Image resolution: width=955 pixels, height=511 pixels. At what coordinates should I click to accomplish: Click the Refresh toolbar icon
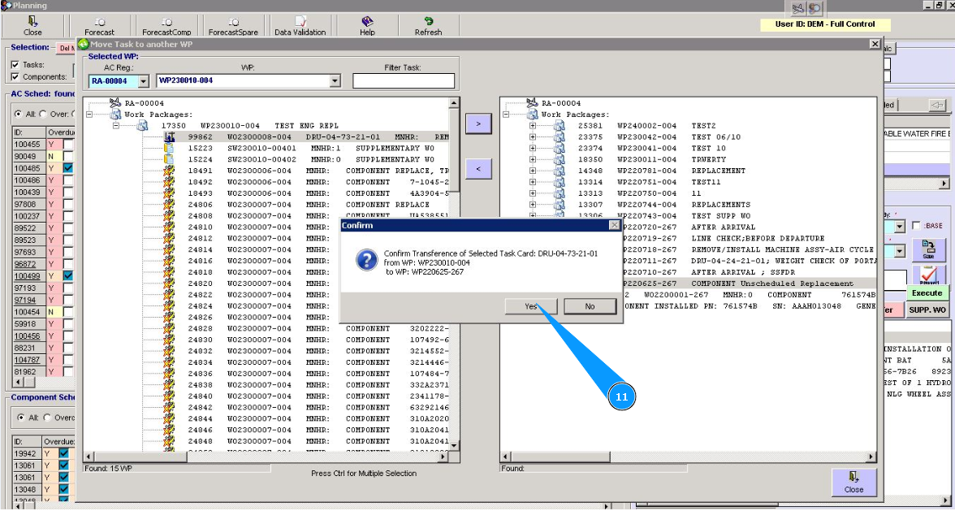click(x=428, y=26)
